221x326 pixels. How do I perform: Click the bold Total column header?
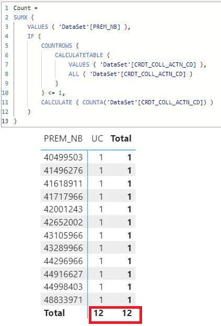121,138
